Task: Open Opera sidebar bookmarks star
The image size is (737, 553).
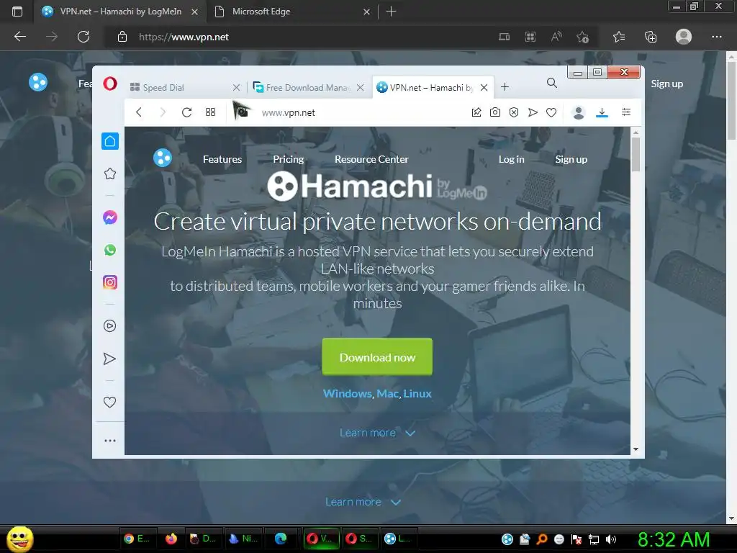Action: tap(110, 174)
